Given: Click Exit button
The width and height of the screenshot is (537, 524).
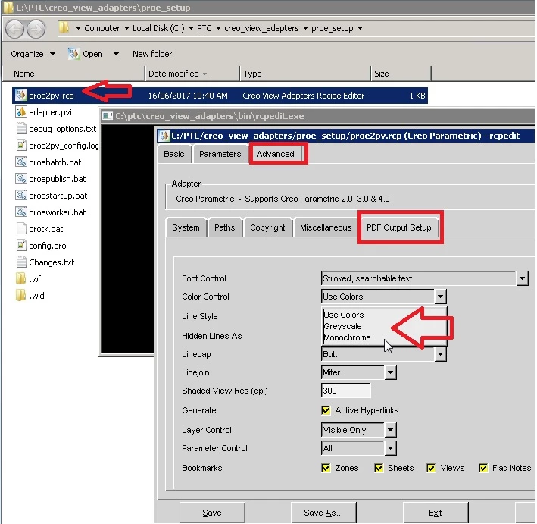Looking at the screenshot, I should (x=436, y=513).
